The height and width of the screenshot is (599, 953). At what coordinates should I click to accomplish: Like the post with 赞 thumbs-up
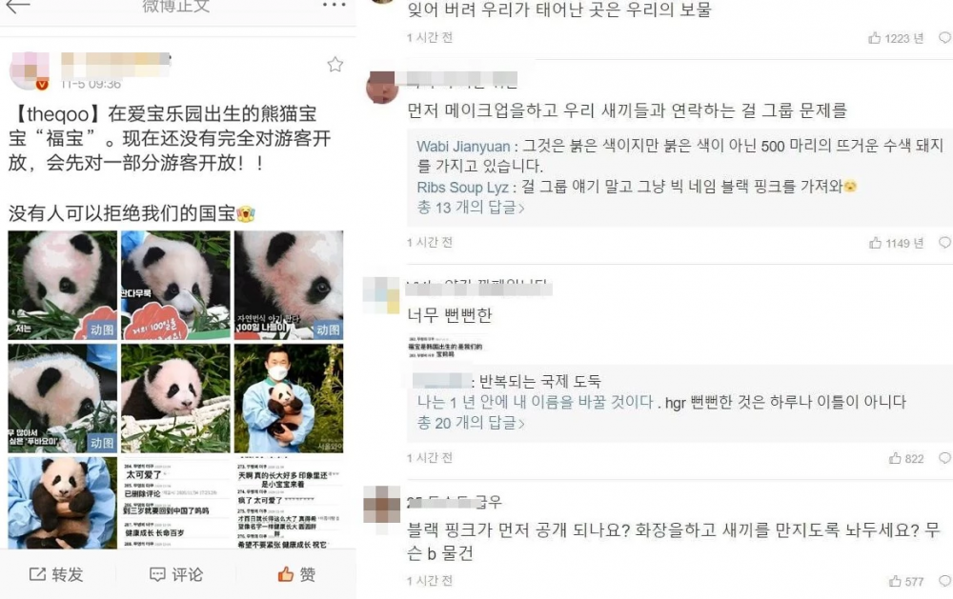296,574
